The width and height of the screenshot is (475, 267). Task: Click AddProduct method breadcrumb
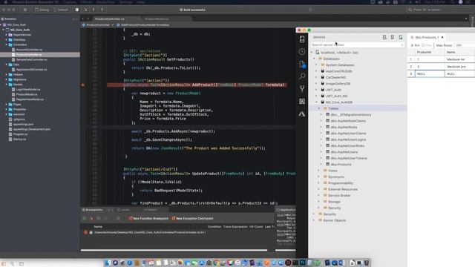pyautogui.click(x=142, y=25)
